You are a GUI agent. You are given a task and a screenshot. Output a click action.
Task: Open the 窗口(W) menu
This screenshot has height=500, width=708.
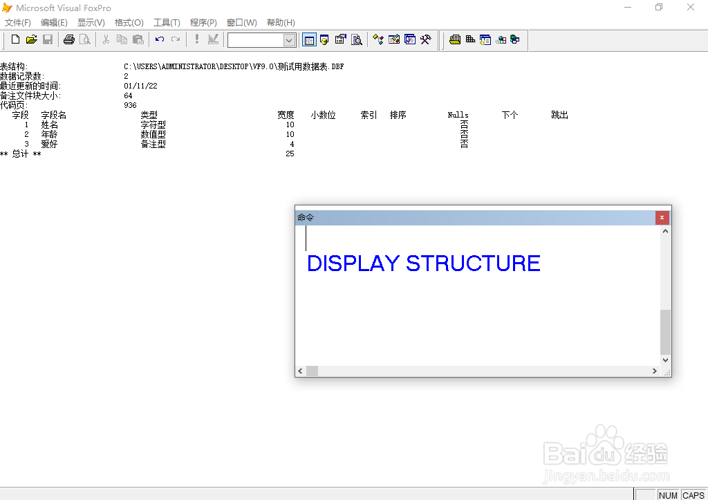(x=241, y=23)
